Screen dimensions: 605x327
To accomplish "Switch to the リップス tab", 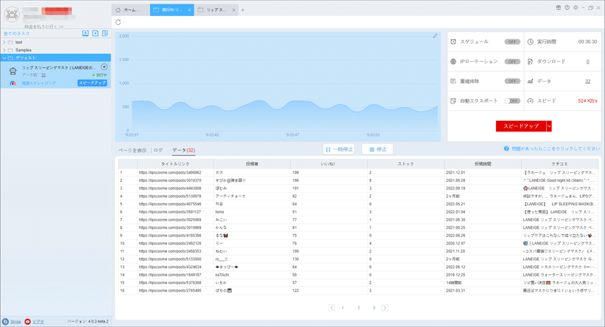I will 216,10.
